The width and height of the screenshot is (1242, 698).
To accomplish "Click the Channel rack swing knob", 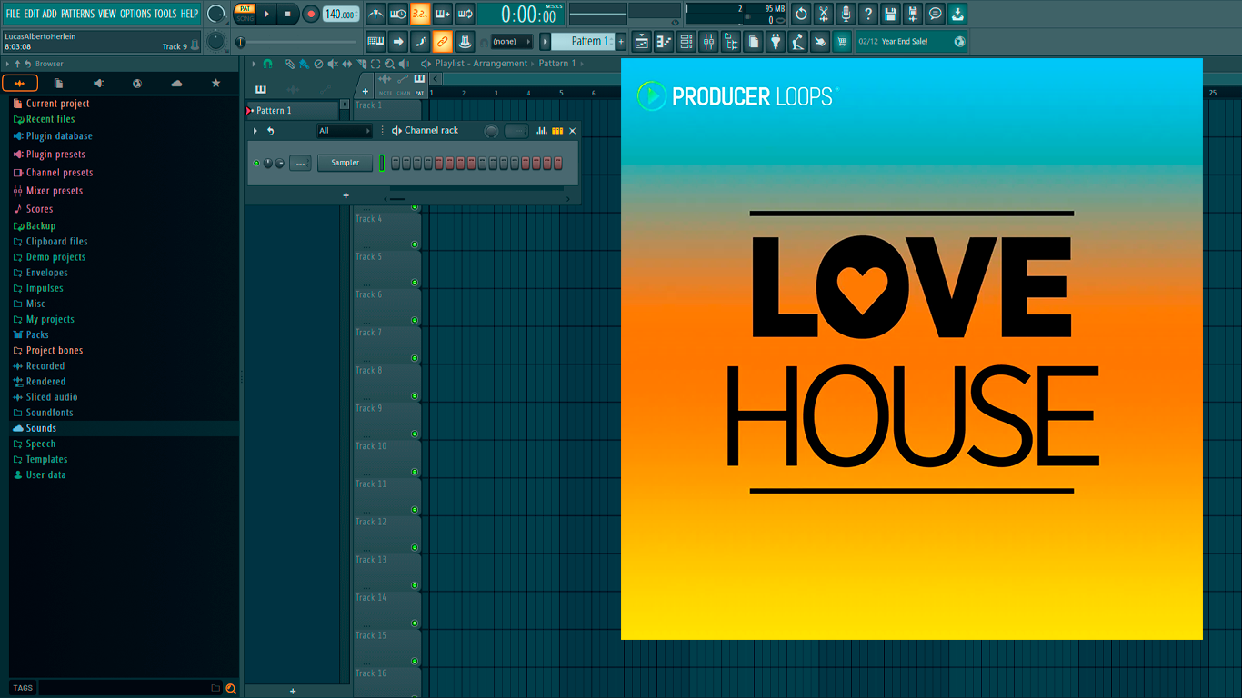I will (491, 131).
